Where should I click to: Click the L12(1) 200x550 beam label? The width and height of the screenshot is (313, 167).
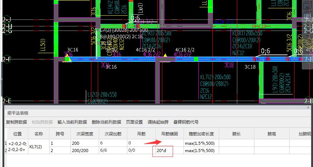102,94
